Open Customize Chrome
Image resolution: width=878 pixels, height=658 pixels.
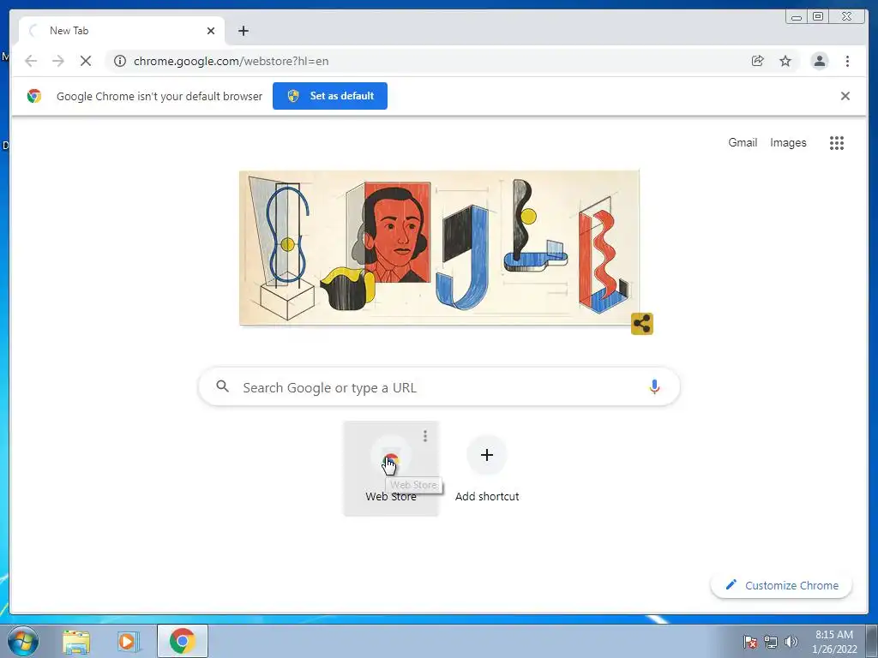(781, 585)
